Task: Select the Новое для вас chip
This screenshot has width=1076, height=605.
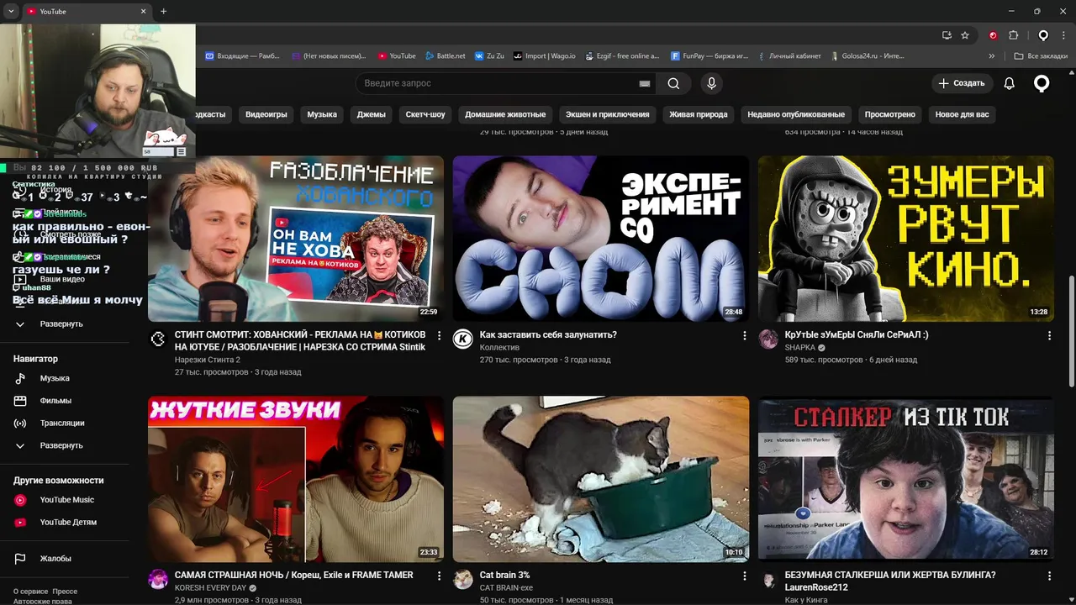Action: click(x=962, y=114)
